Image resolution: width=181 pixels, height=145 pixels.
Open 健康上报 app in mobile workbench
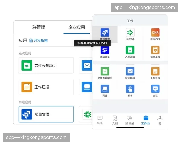155,52
